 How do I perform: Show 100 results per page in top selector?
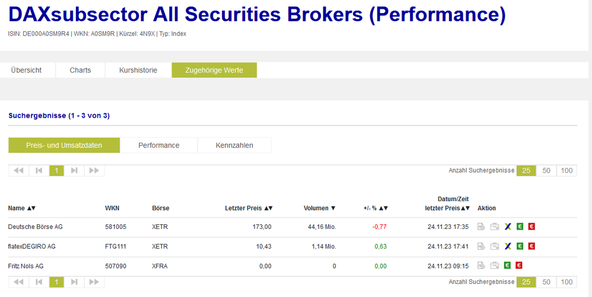coord(567,170)
